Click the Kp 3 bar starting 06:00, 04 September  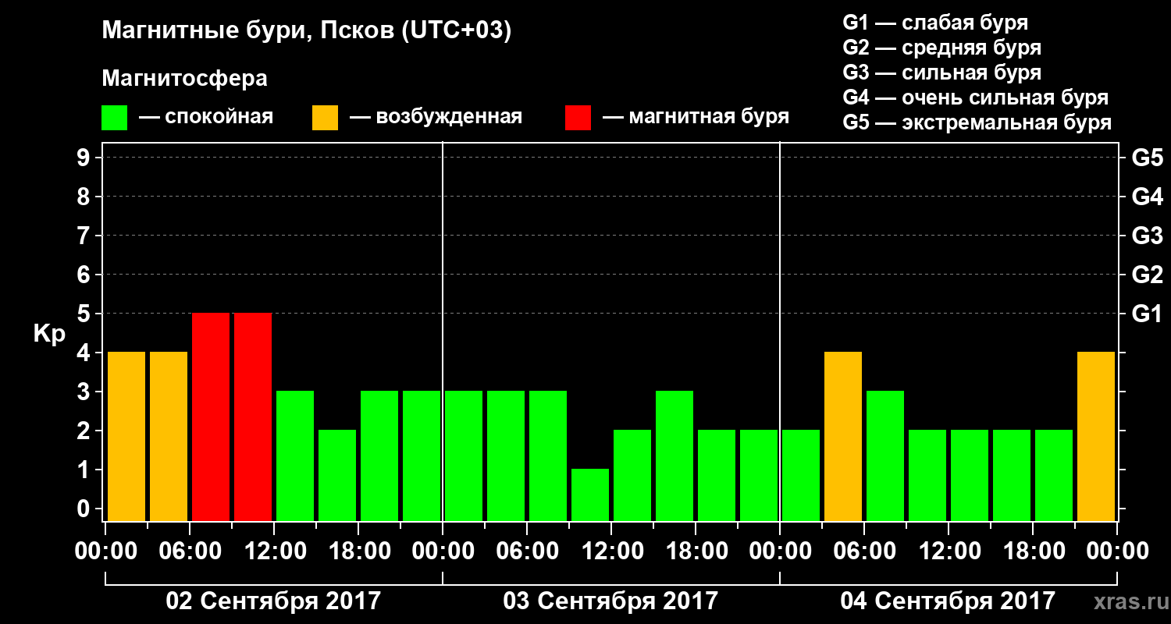[x=885, y=456]
